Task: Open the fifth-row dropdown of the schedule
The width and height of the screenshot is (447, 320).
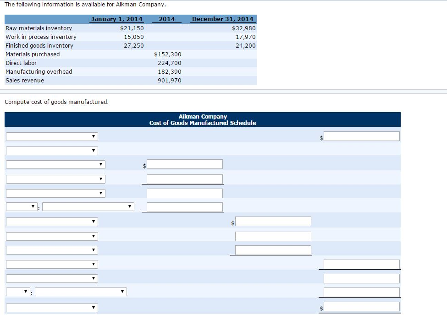Action: (x=55, y=193)
